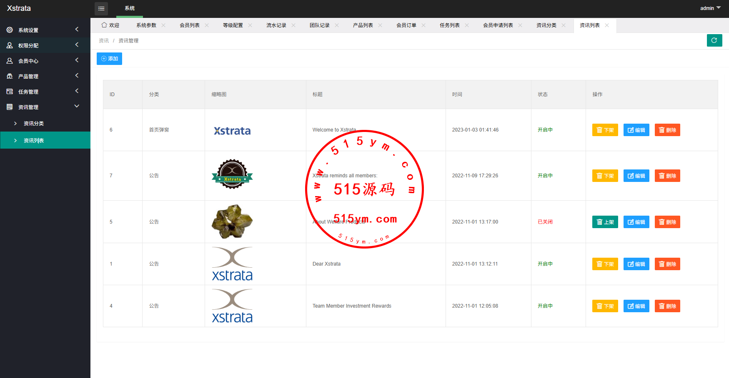729x378 pixels.
Task: Click the blue 添加 button
Action: pos(109,59)
